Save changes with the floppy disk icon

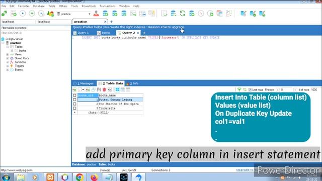point(99,89)
